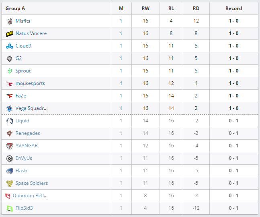Click the Cloud9 cloud logo icon
Viewport: 260px width, 217px height.
[x=10, y=46]
